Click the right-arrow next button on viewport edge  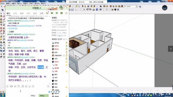click(171, 49)
